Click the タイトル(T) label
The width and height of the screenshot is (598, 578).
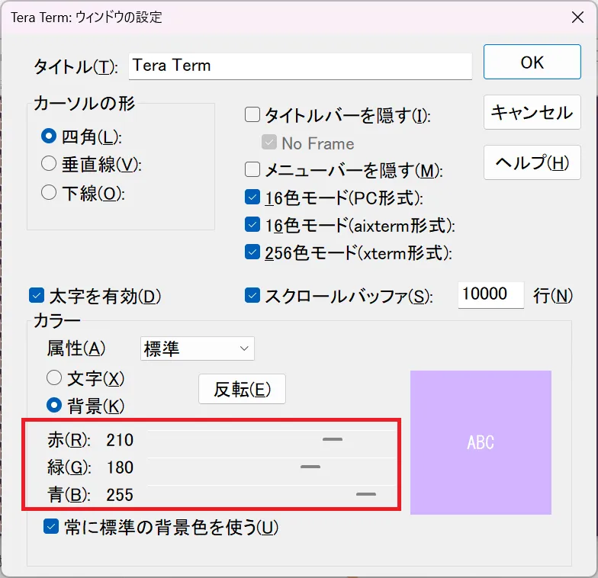pyautogui.click(x=76, y=67)
